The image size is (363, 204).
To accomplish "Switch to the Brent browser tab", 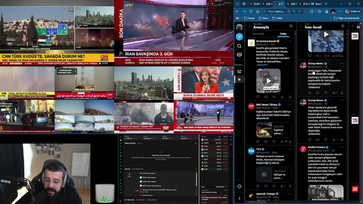I will point(316,4).
